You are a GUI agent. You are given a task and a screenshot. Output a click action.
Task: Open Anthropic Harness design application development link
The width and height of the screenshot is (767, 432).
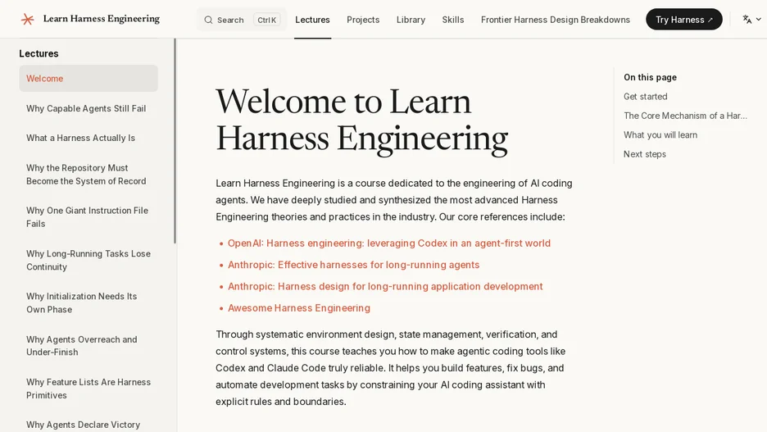pos(385,286)
